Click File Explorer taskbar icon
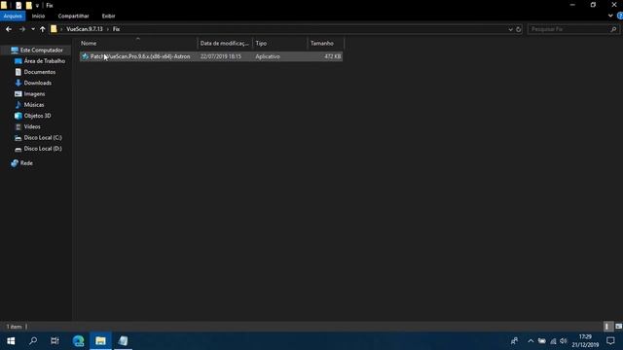This screenshot has height=350, width=623. pos(100,341)
